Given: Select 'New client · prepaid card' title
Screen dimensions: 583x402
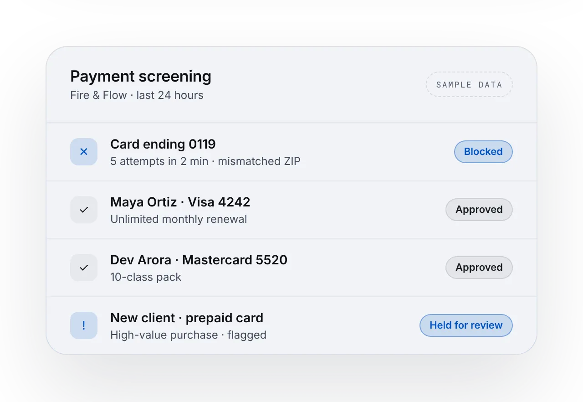Looking at the screenshot, I should [x=187, y=318].
